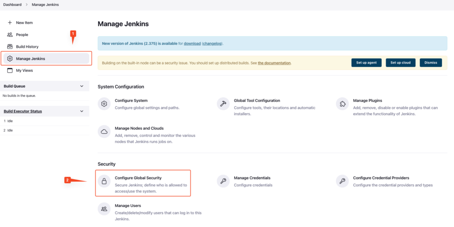Screen dimensions: 454x227
Task: Collapse the Build Executor Status panel
Action: point(82,111)
